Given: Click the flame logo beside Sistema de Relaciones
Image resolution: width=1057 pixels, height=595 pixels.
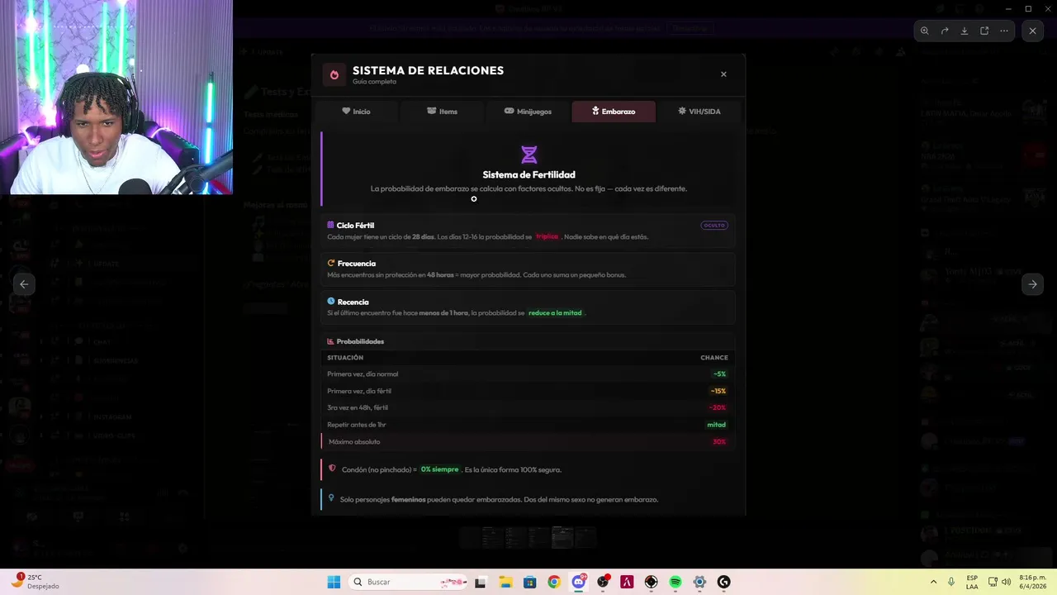Looking at the screenshot, I should [x=334, y=74].
